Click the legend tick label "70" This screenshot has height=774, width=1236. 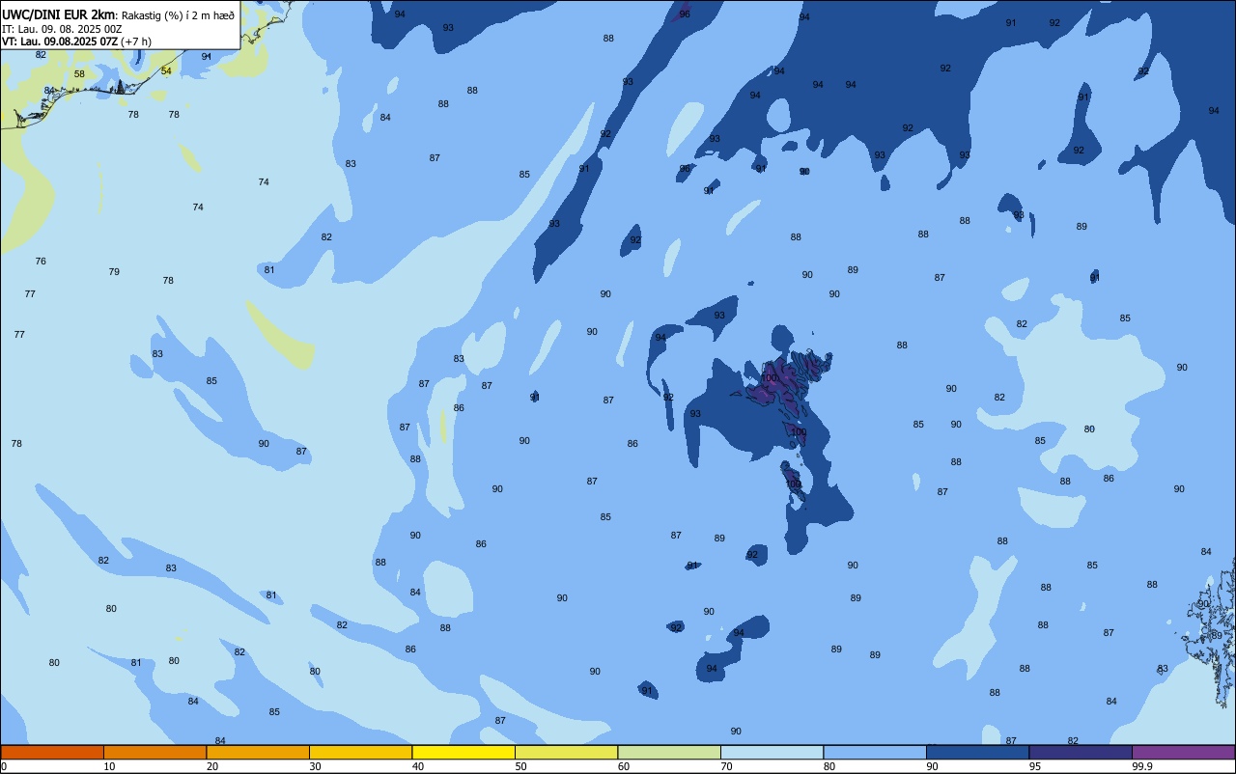(727, 766)
